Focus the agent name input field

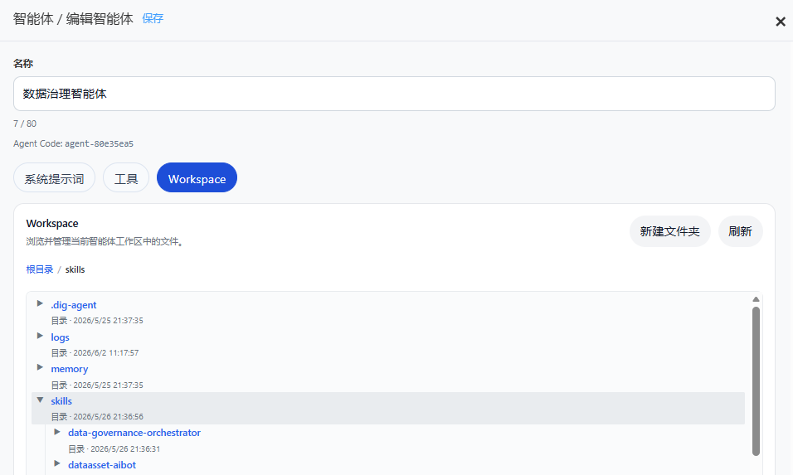pos(394,94)
